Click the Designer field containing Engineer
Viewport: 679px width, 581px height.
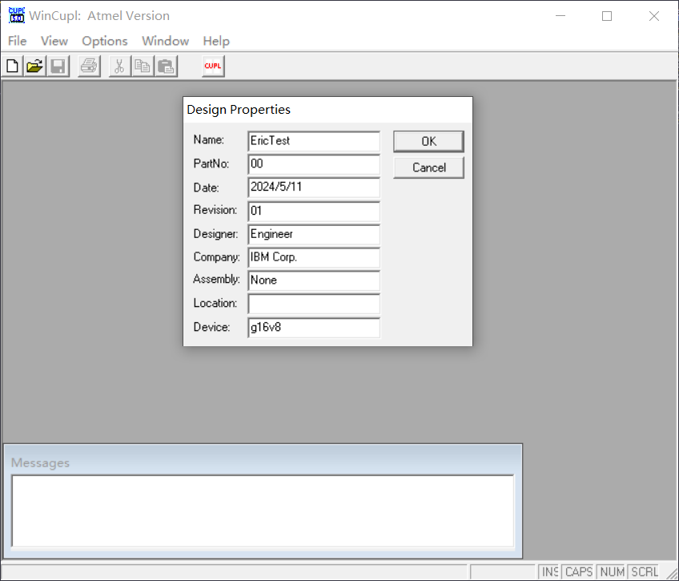314,234
